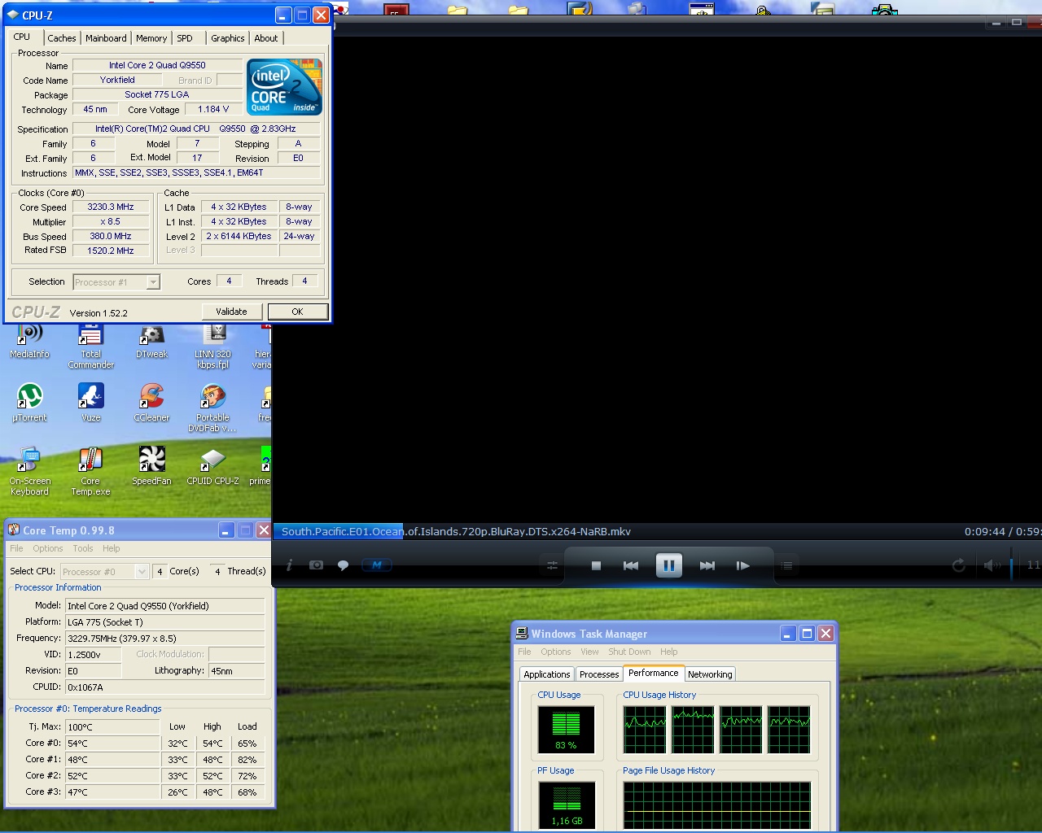Open Task Manager Options menu

(556, 652)
